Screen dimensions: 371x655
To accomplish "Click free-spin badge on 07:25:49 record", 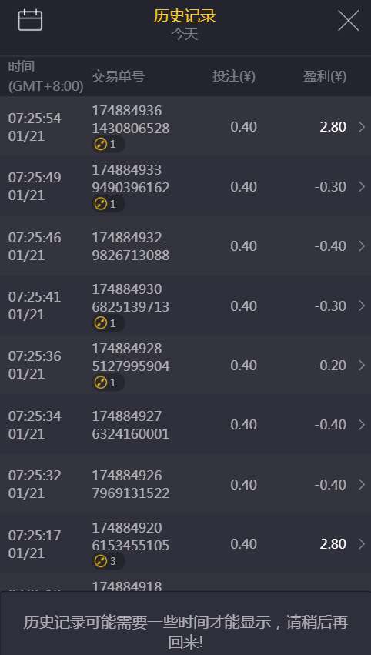I will coord(109,204).
